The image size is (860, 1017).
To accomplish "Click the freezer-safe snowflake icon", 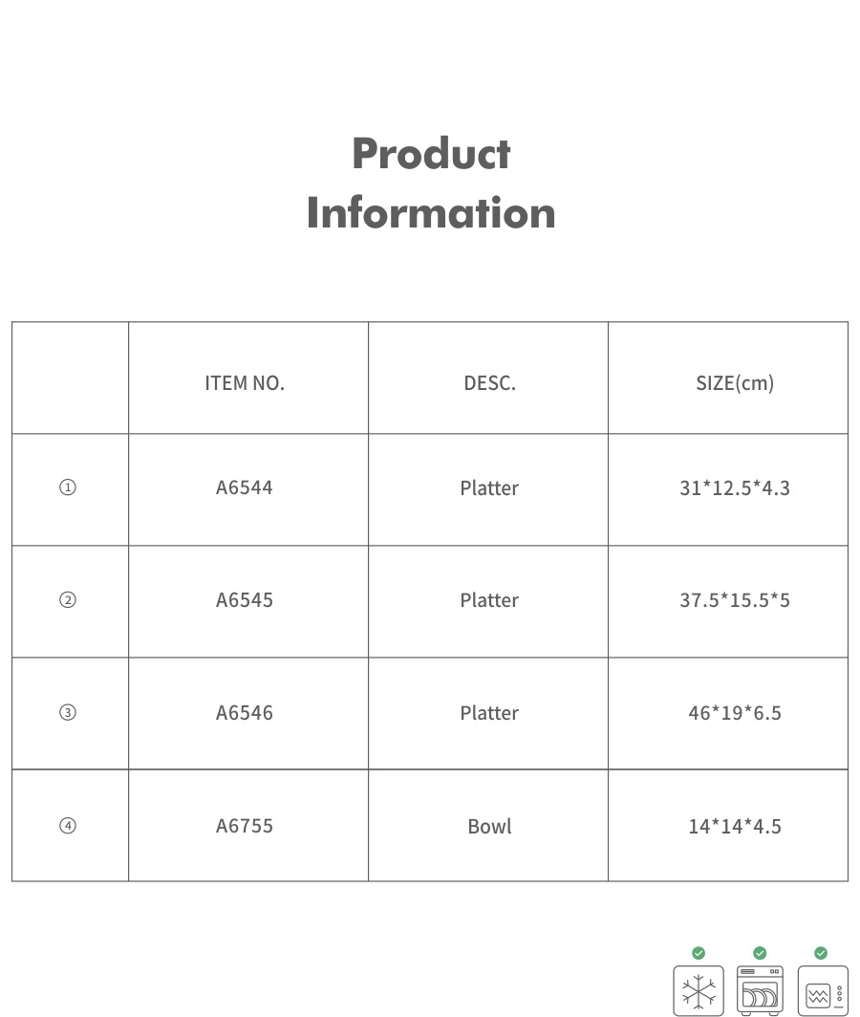I will coord(699,991).
